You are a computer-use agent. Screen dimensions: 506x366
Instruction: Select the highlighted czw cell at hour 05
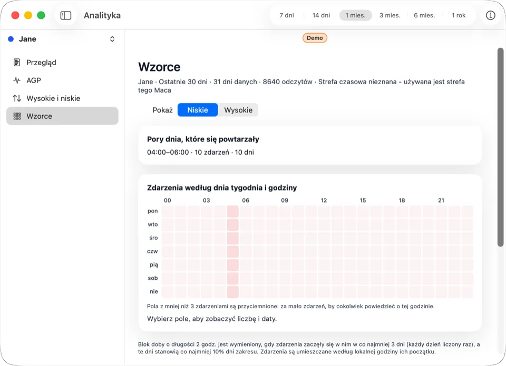[x=232, y=251]
